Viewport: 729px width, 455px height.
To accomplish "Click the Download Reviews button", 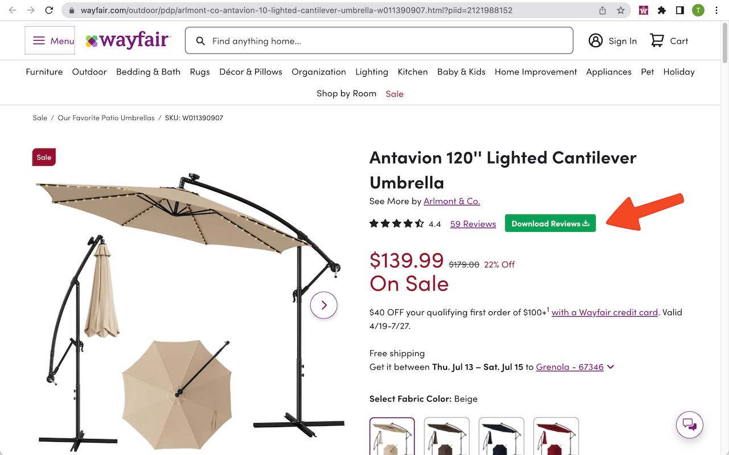I will tap(550, 224).
